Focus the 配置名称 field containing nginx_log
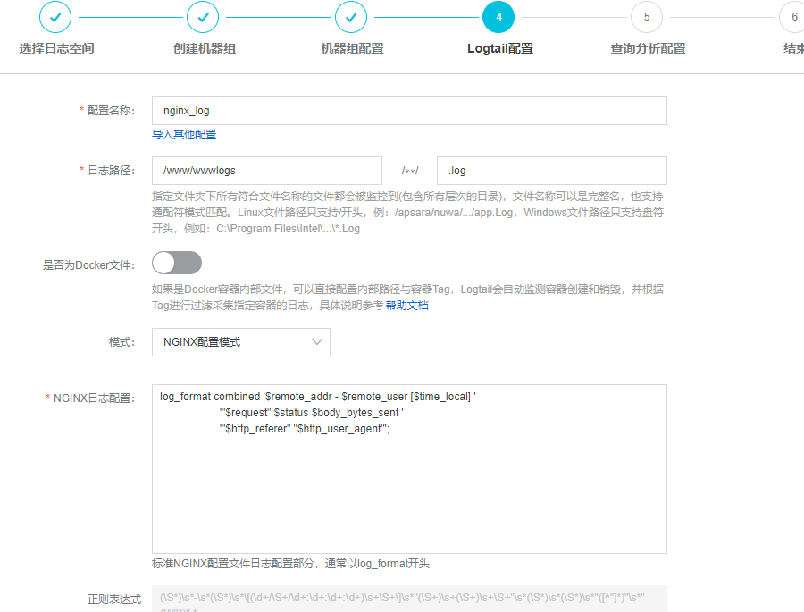804x612 pixels. (409, 111)
